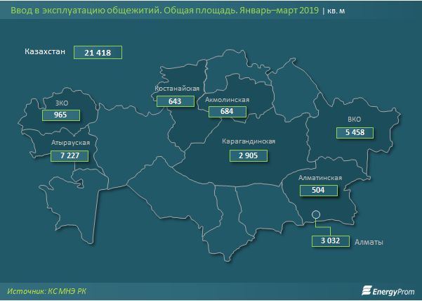
Task: Select the Алматы value box 3 032
Action: coord(331,241)
